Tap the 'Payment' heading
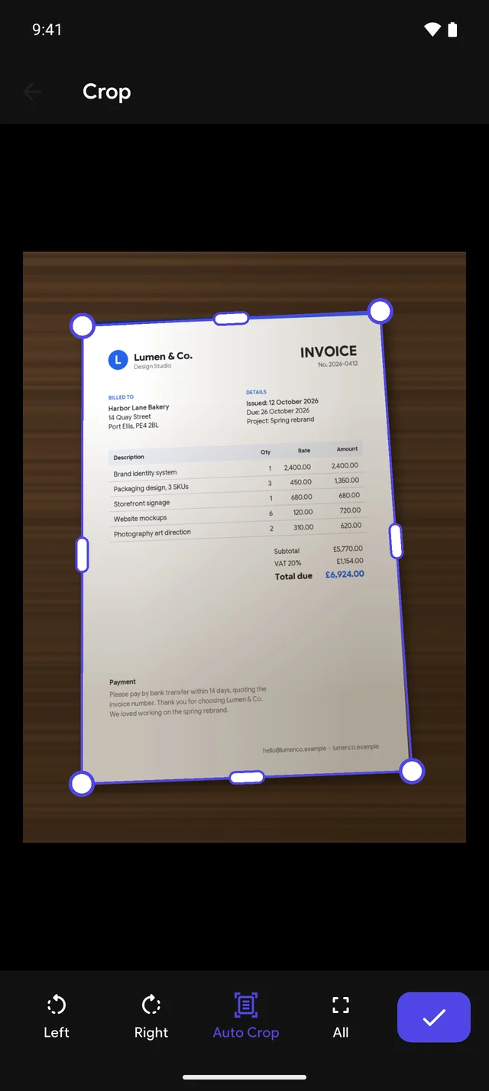 coord(122,682)
